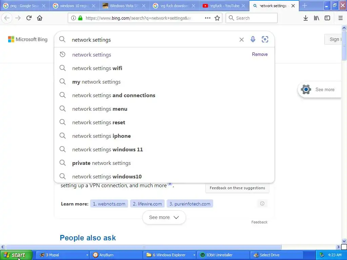The image size is (347, 260).
Task: Choose suggestion 'network settings reset'
Action: click(x=164, y=122)
